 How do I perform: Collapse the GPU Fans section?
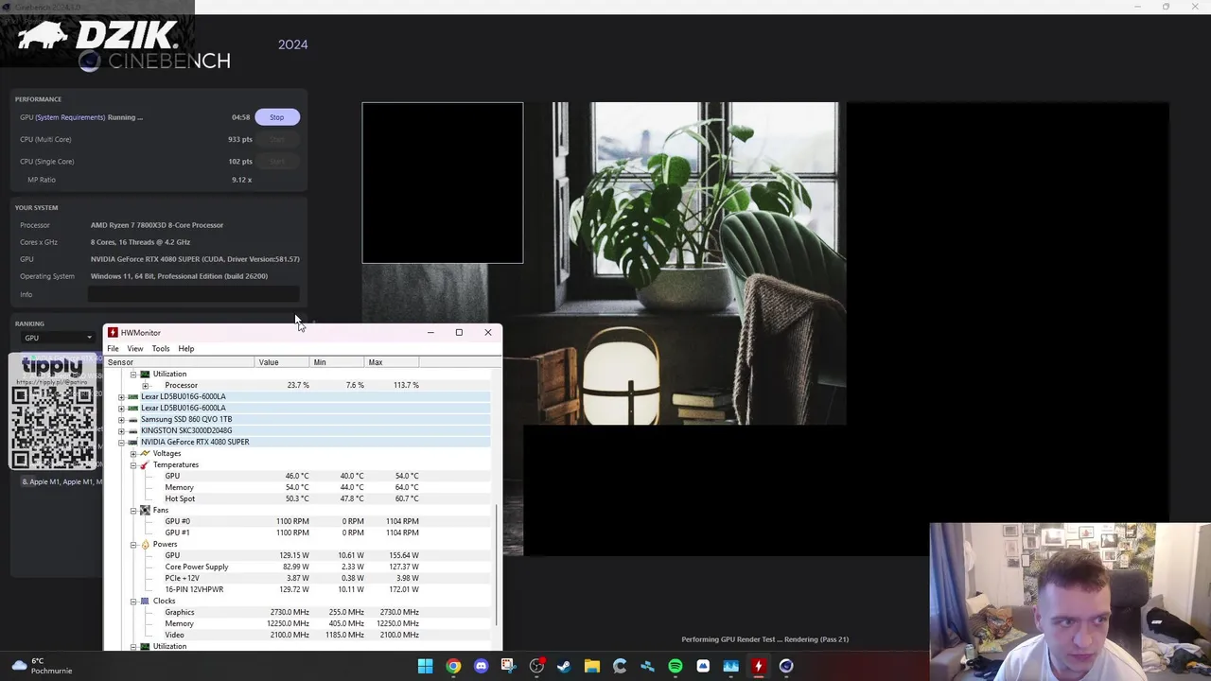[133, 511]
